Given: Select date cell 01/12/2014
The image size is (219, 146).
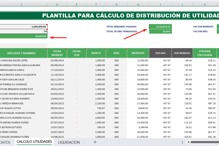Looking at the screenshot, I should click(x=57, y=84).
